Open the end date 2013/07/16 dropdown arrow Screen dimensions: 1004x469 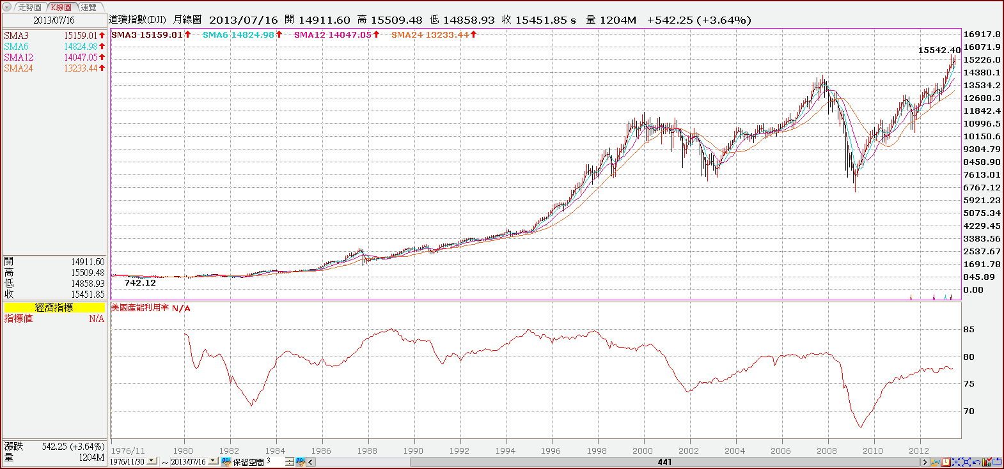(213, 461)
